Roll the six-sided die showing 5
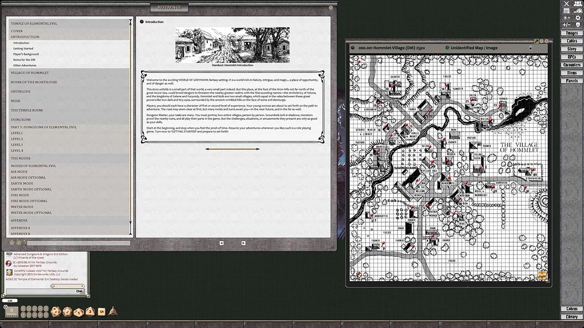 pos(101,311)
